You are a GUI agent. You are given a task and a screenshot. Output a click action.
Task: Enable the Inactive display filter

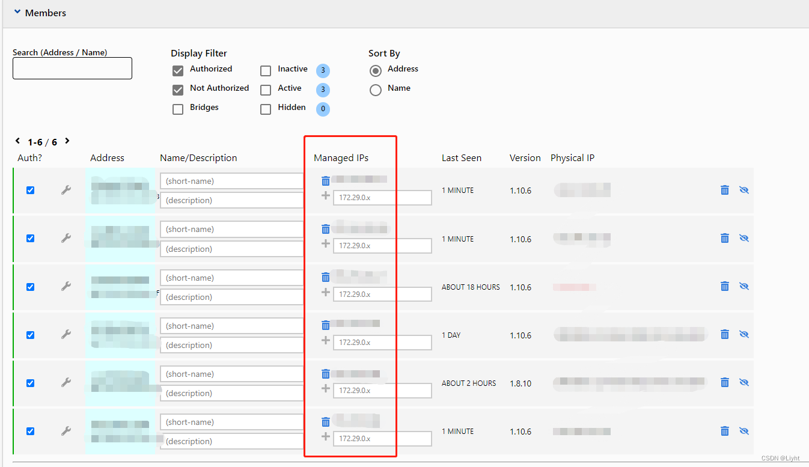tap(266, 71)
